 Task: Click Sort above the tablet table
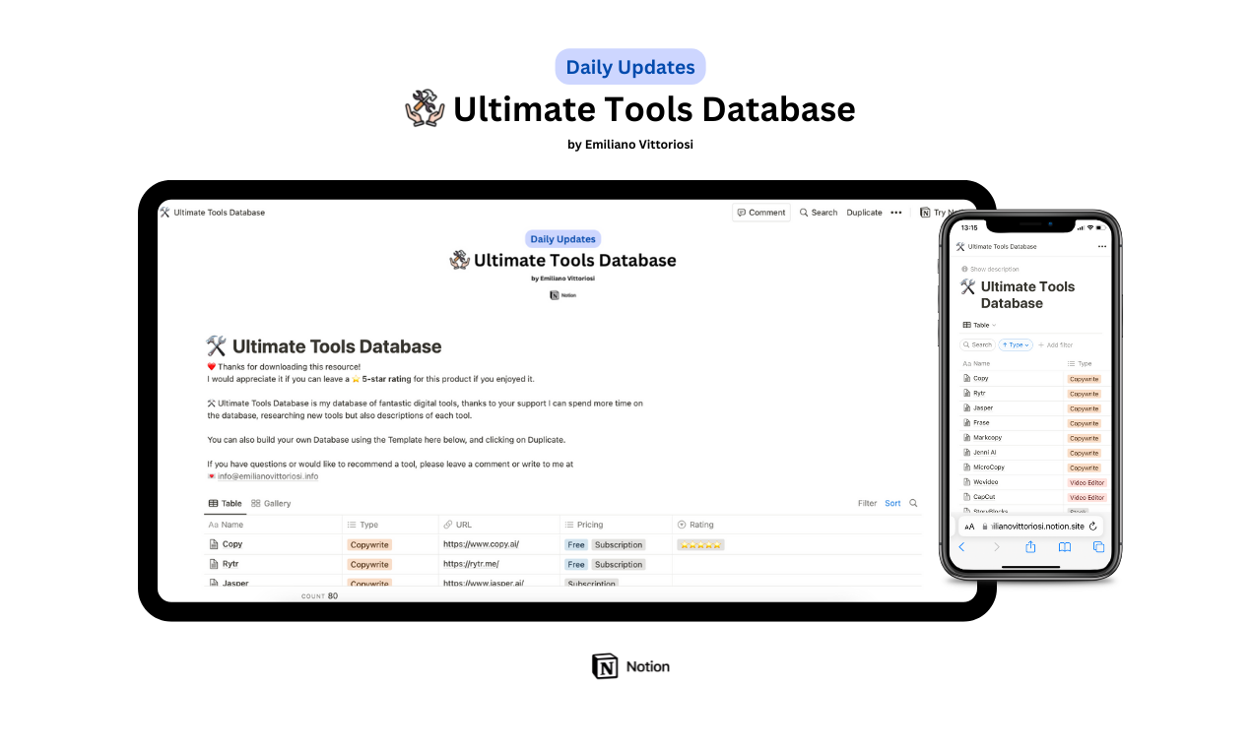coord(892,503)
